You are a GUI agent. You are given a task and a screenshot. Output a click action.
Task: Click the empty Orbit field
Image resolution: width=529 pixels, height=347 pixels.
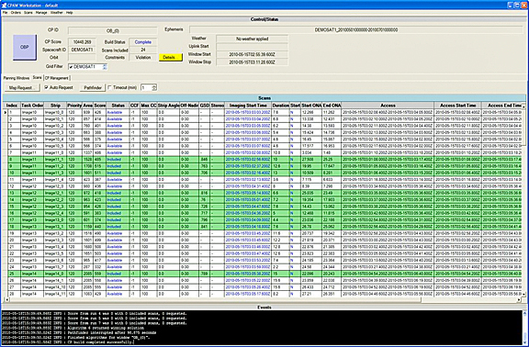pos(83,58)
